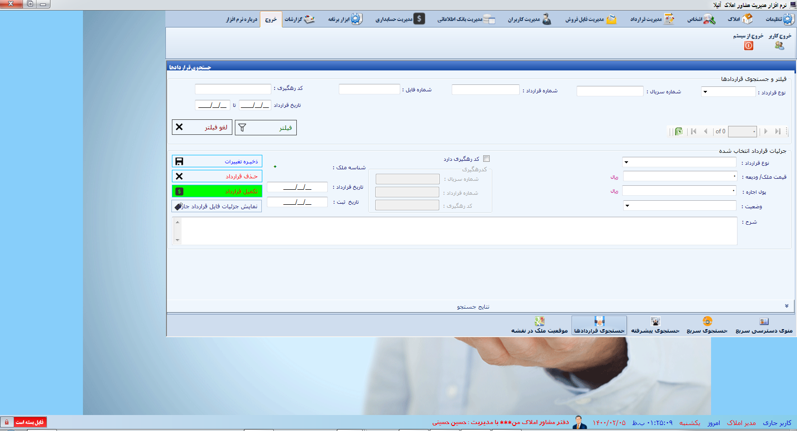Open the تنظیمات settings ribbon tab
This screenshot has height=431, width=797.
pyautogui.click(x=779, y=19)
